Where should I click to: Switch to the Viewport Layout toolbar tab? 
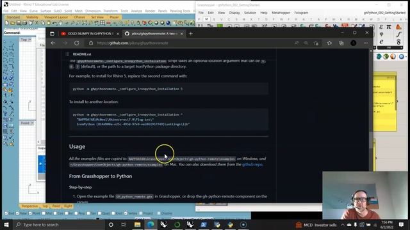click(56, 17)
